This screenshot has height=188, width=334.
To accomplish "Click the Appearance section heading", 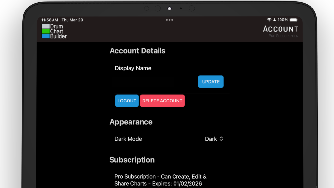I will pyautogui.click(x=131, y=122).
